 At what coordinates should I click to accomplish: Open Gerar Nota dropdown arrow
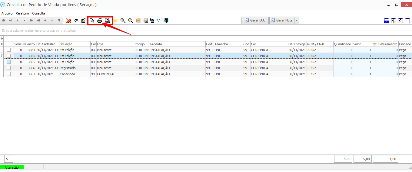click(x=297, y=20)
